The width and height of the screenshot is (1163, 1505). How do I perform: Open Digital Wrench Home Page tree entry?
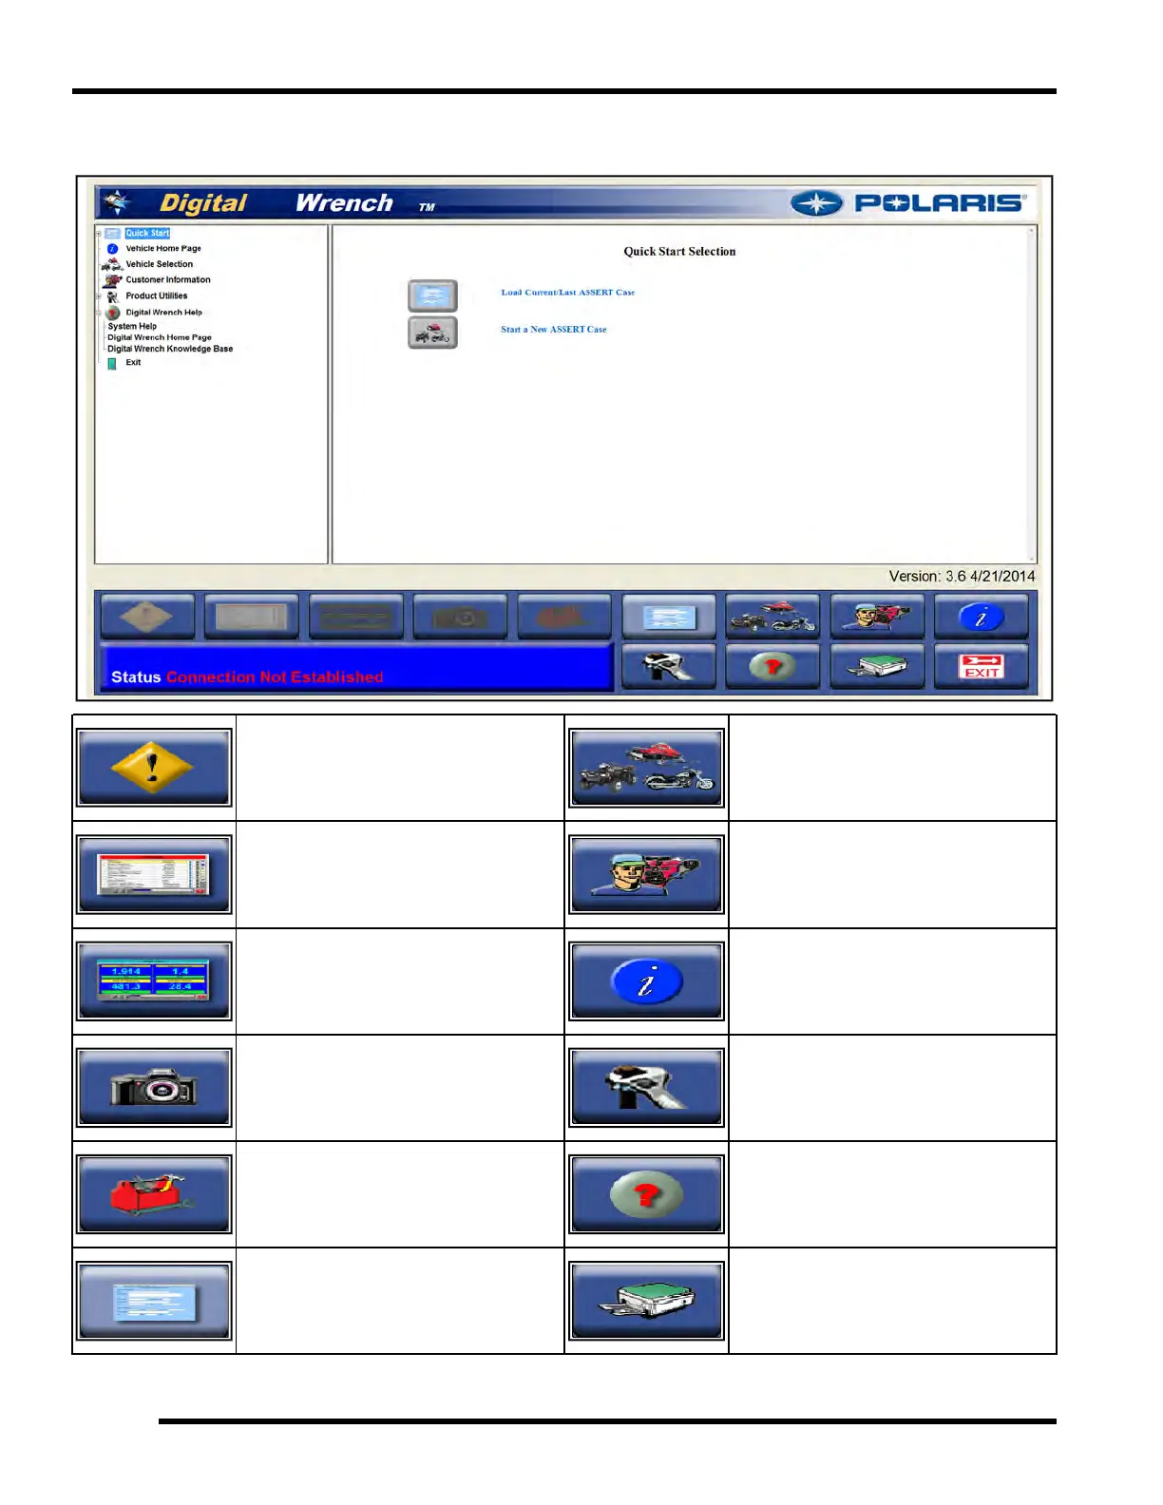(160, 337)
